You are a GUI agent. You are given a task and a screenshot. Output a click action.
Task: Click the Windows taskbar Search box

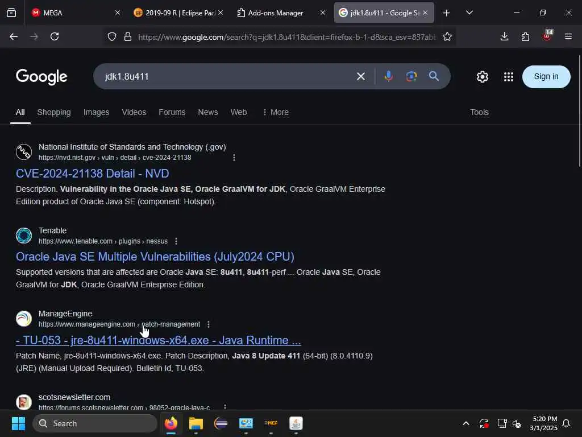95,423
